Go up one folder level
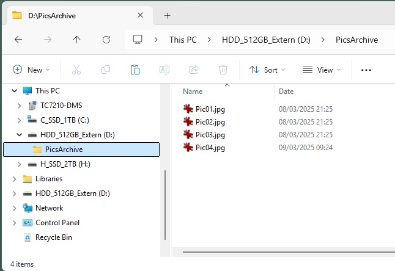The width and height of the screenshot is (395, 271). [x=76, y=40]
